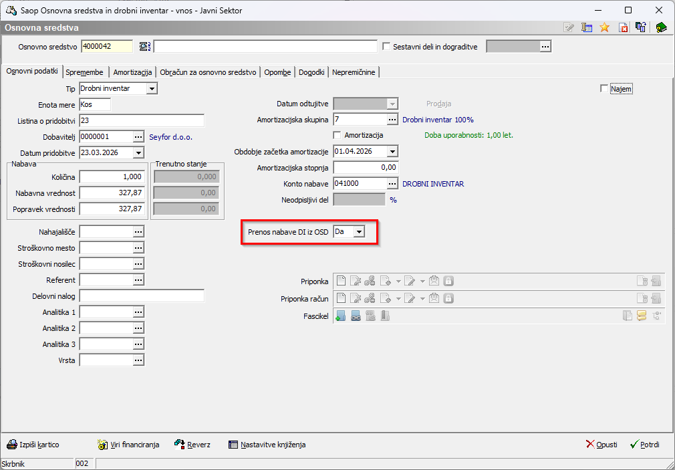Open Datum pridobitve date dropdown
675x470 pixels.
pos(138,153)
